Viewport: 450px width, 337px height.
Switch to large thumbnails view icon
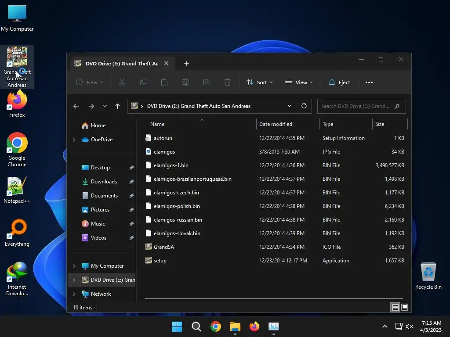click(405, 308)
